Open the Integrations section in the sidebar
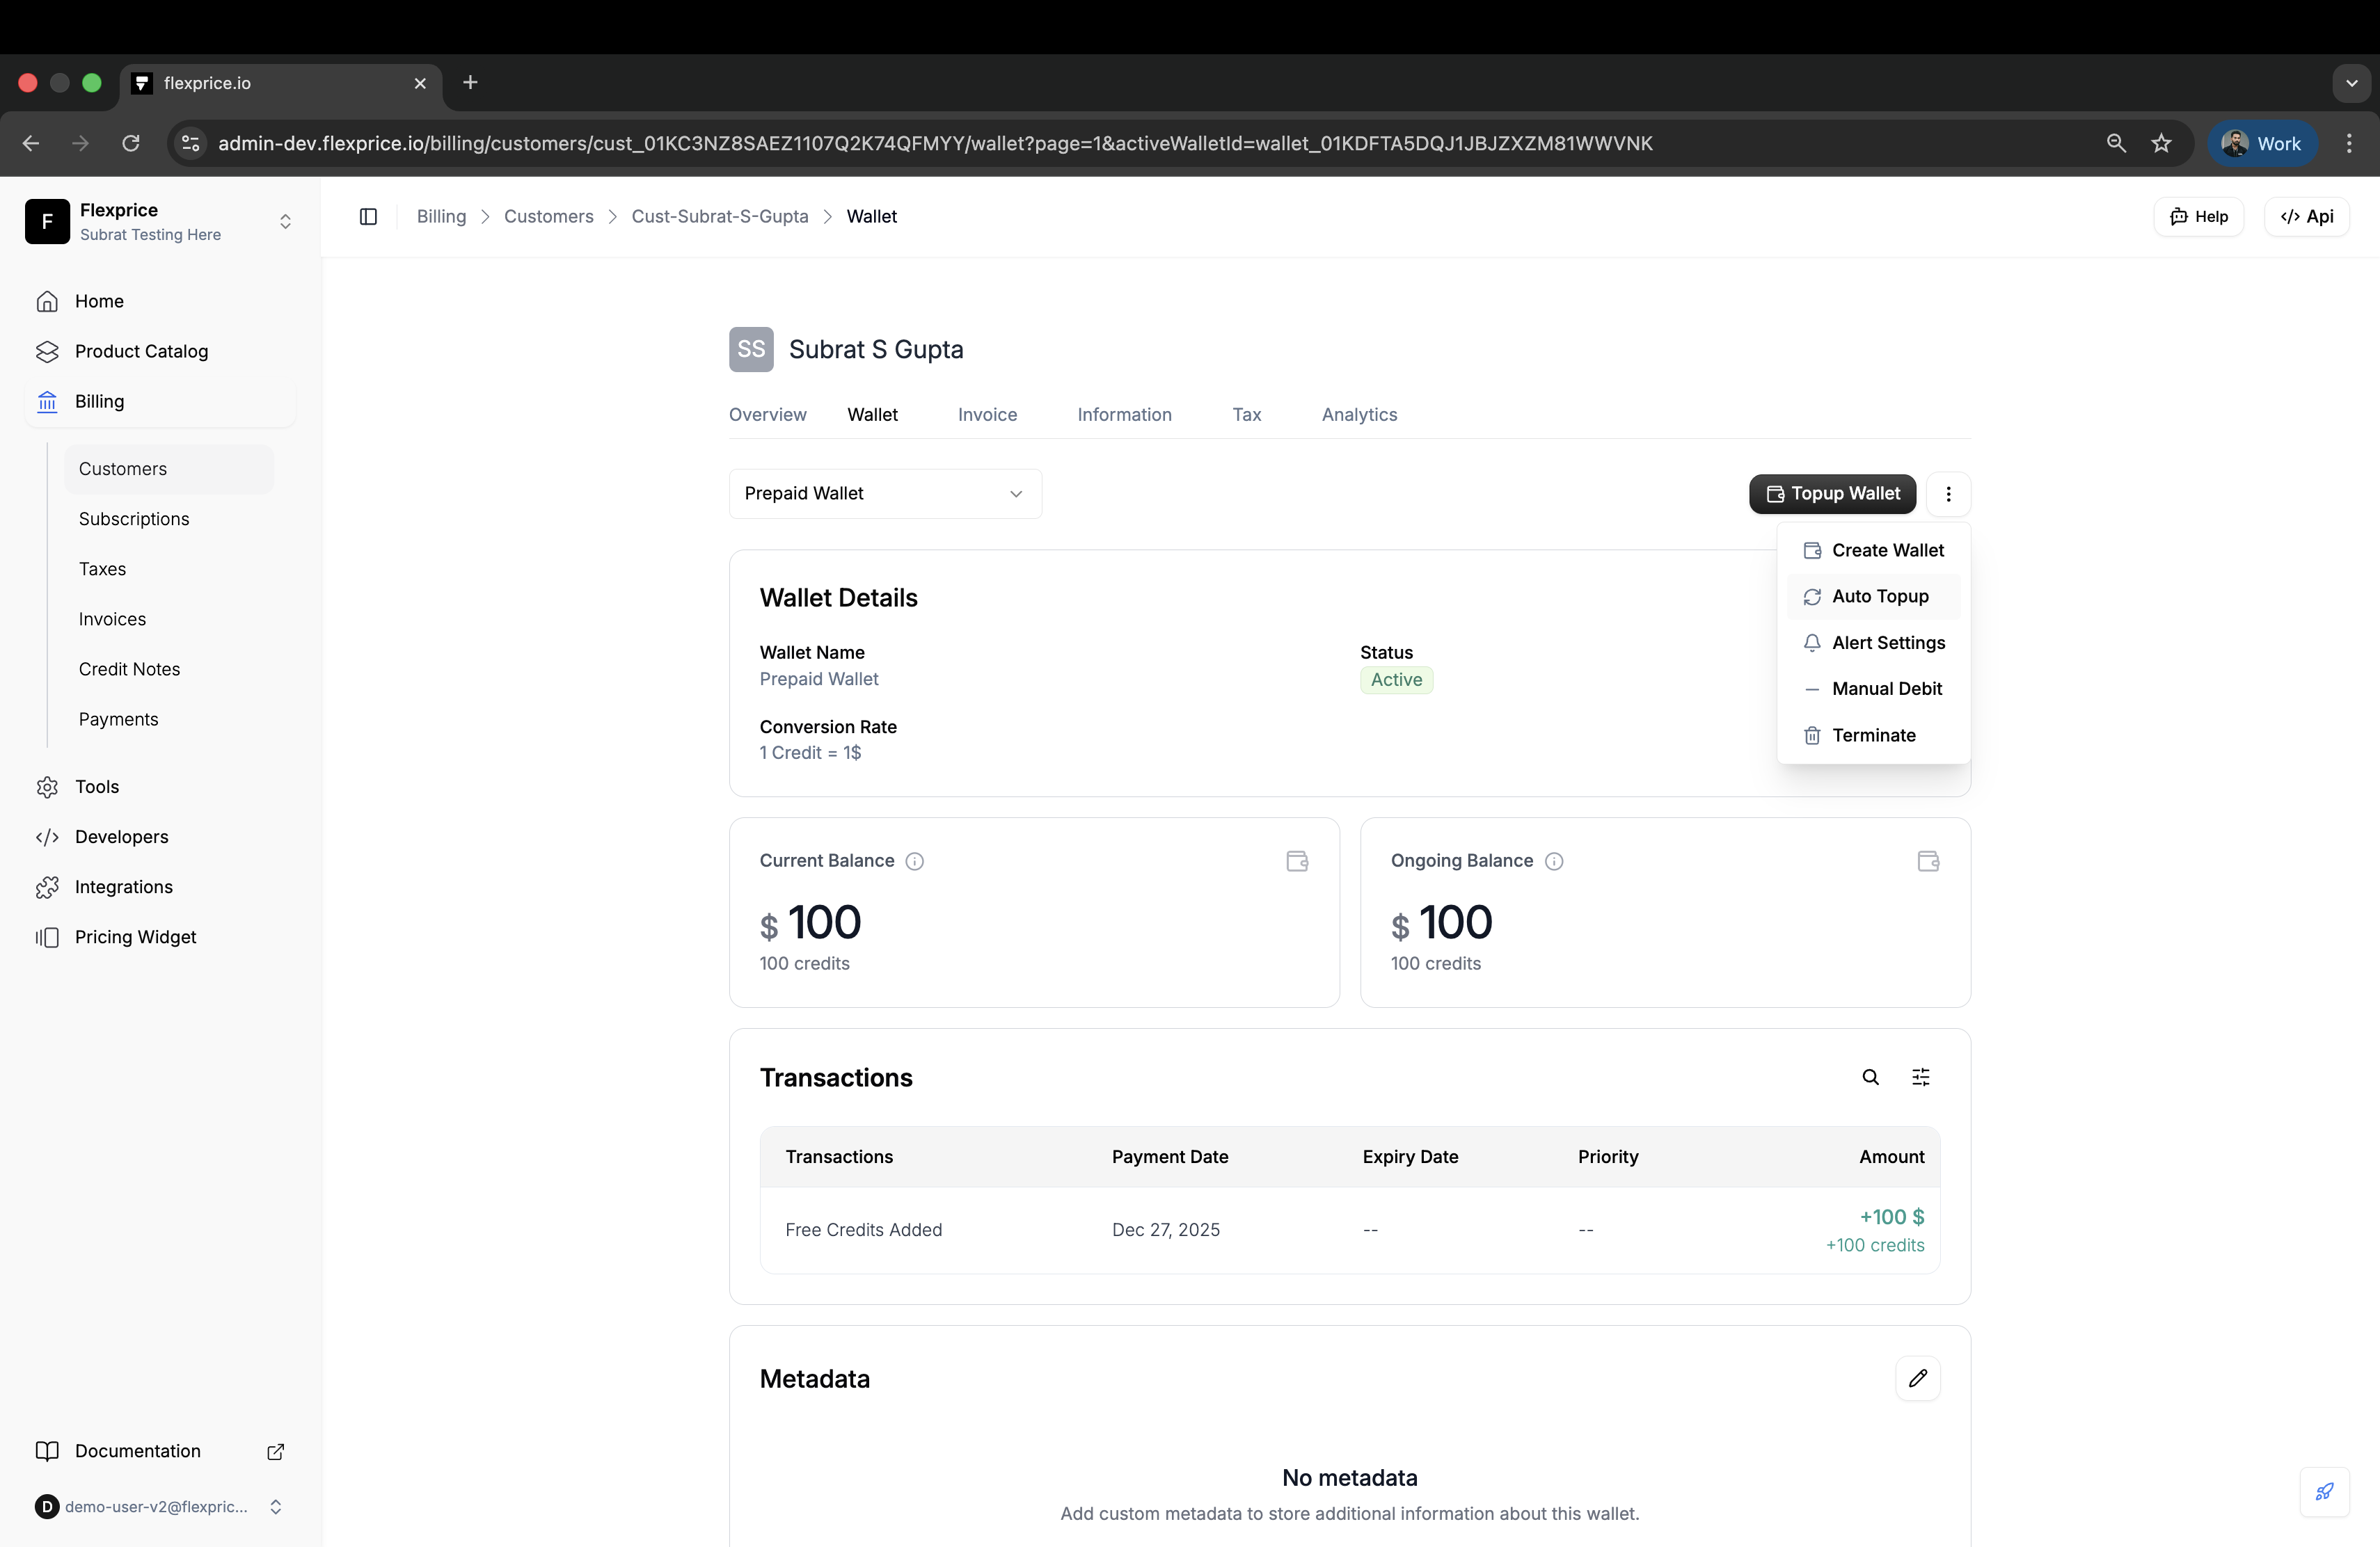Viewport: 2380px width, 1547px height. [x=124, y=886]
